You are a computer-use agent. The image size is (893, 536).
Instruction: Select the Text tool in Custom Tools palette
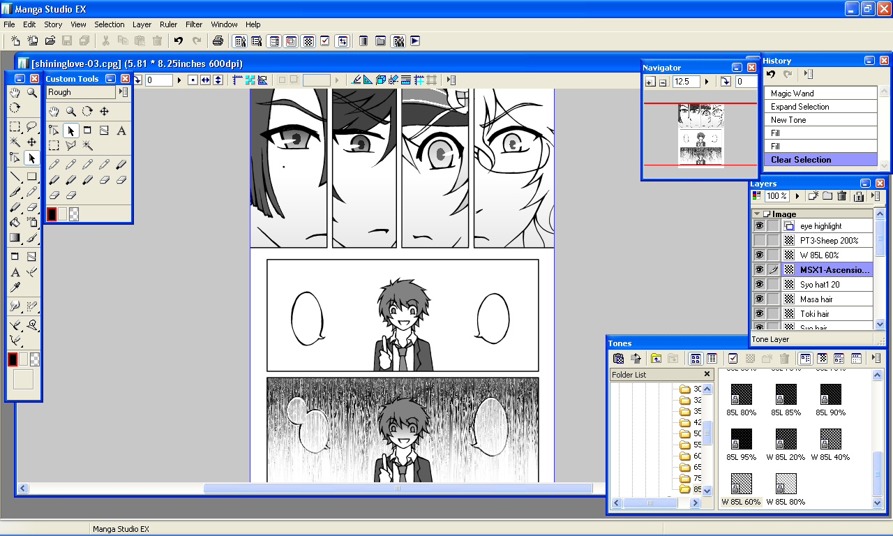pos(121,131)
